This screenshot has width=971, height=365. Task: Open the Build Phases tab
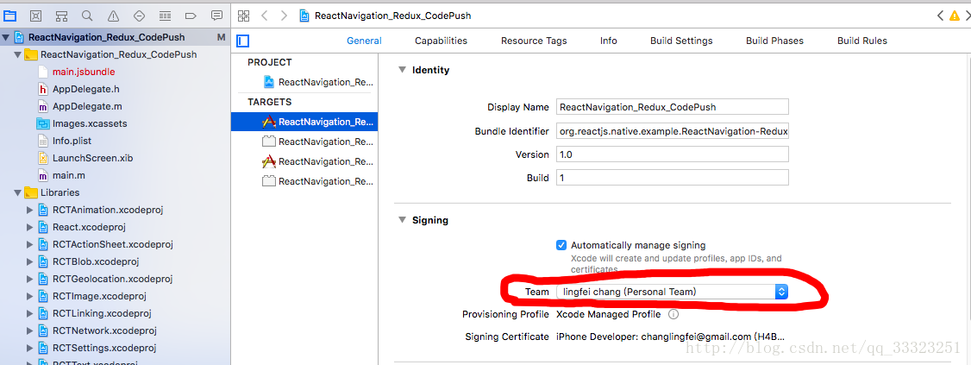click(x=774, y=41)
